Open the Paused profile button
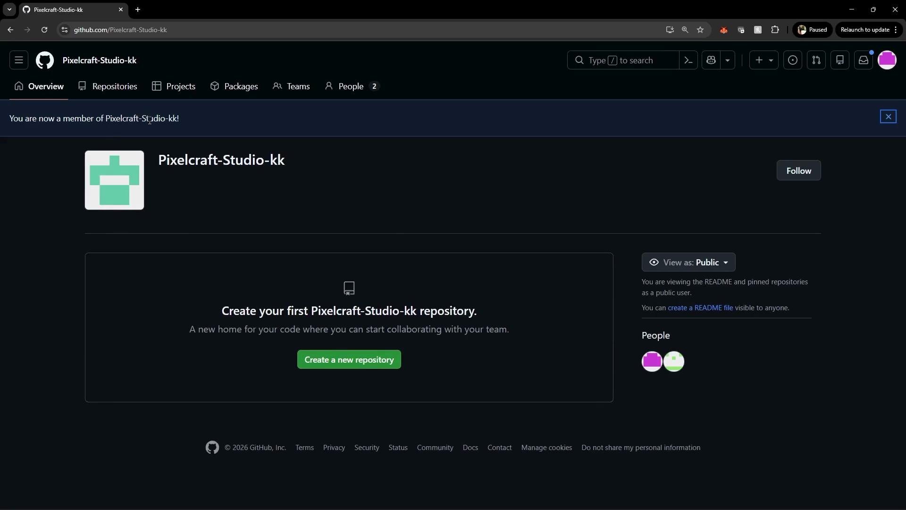This screenshot has height=510, width=906. pyautogui.click(x=812, y=30)
